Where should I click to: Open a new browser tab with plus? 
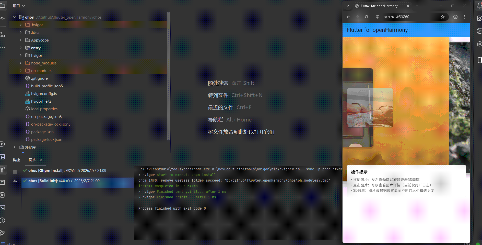pos(417,6)
